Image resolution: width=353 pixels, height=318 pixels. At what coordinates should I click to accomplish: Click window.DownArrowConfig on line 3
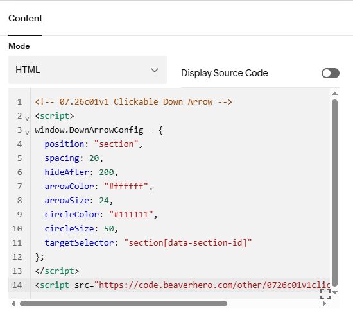pyautogui.click(x=89, y=130)
